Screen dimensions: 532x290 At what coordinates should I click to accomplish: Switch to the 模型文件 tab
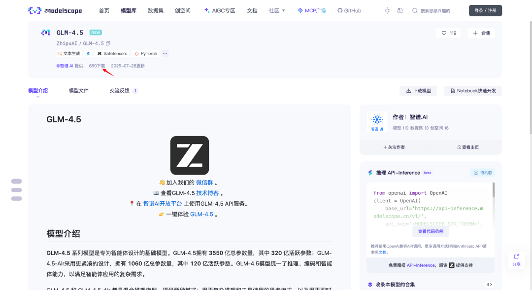(78, 90)
